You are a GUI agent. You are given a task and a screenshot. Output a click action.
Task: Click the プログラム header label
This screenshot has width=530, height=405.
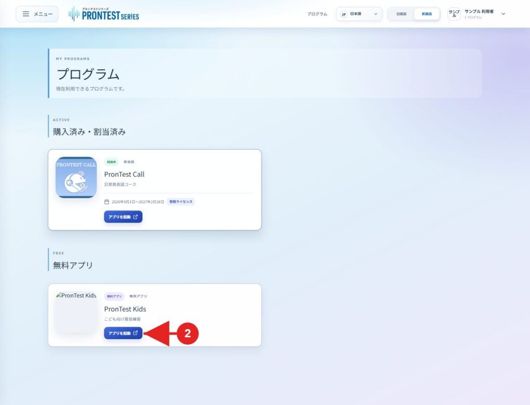(x=317, y=14)
